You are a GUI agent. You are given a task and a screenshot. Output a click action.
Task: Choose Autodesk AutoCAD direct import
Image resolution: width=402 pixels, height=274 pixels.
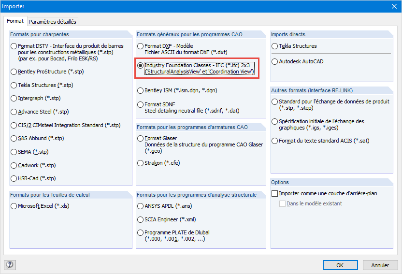(x=275, y=61)
